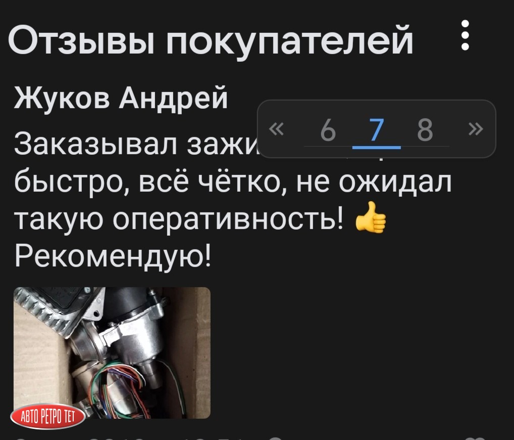Tap the line «такую оперативность!»
This screenshot has width=514, height=440.
click(x=179, y=219)
